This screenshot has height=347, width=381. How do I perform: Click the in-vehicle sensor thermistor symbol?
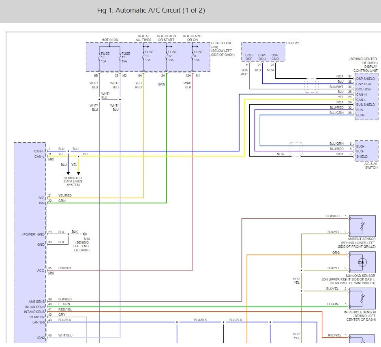point(362,299)
